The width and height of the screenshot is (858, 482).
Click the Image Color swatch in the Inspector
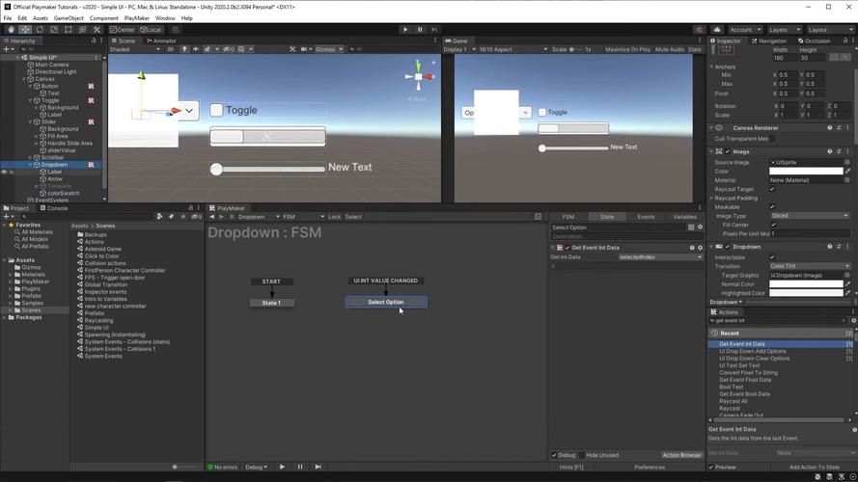click(806, 171)
